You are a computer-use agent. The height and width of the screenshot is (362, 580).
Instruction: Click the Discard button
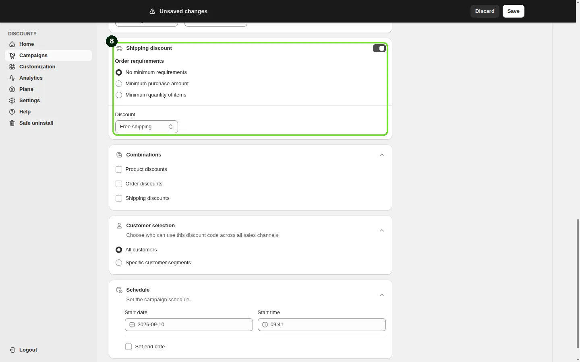pyautogui.click(x=485, y=11)
